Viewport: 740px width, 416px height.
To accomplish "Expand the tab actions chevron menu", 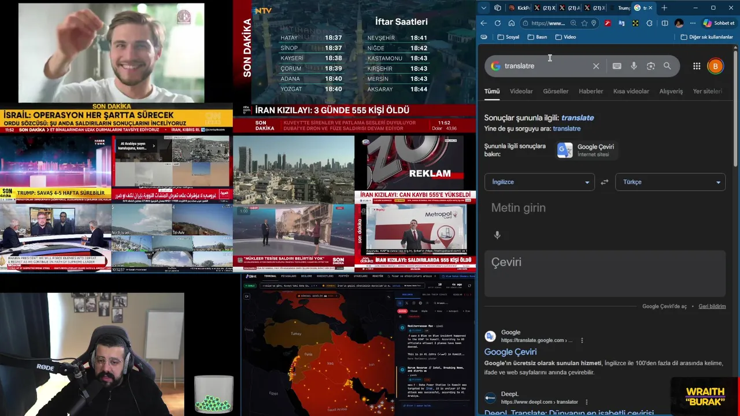I will 484,8.
